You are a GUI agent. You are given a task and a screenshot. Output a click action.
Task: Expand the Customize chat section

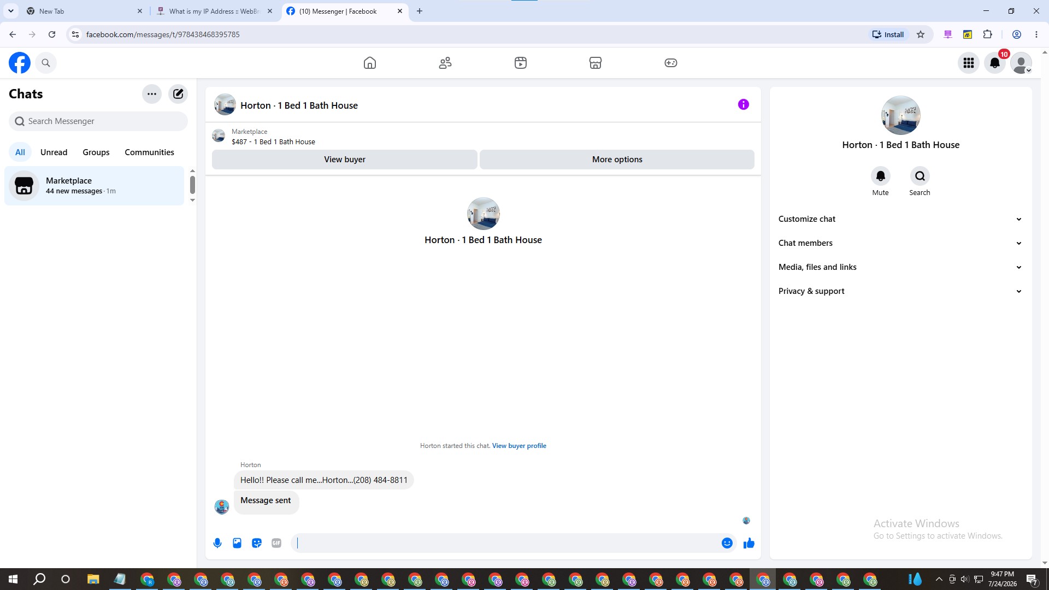coord(900,219)
